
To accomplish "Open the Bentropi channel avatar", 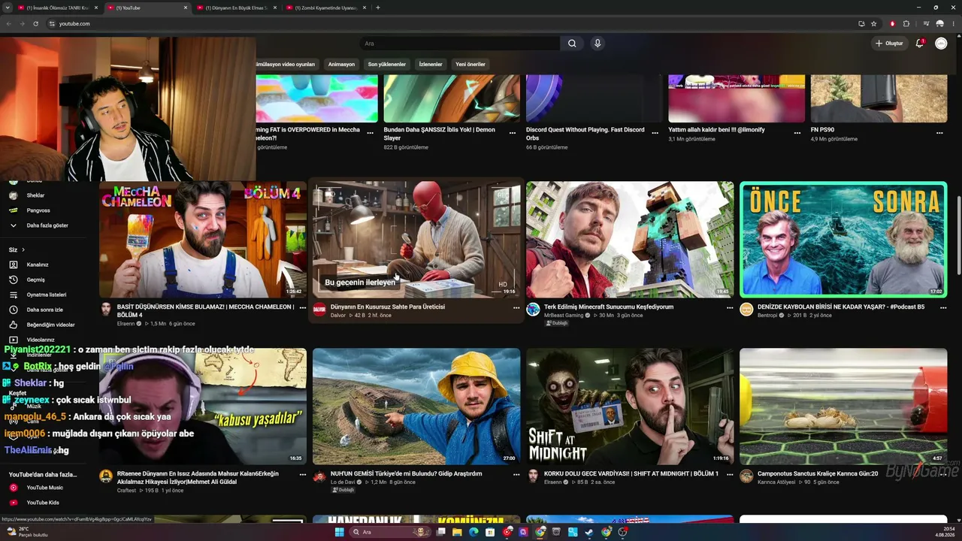I will point(746,310).
